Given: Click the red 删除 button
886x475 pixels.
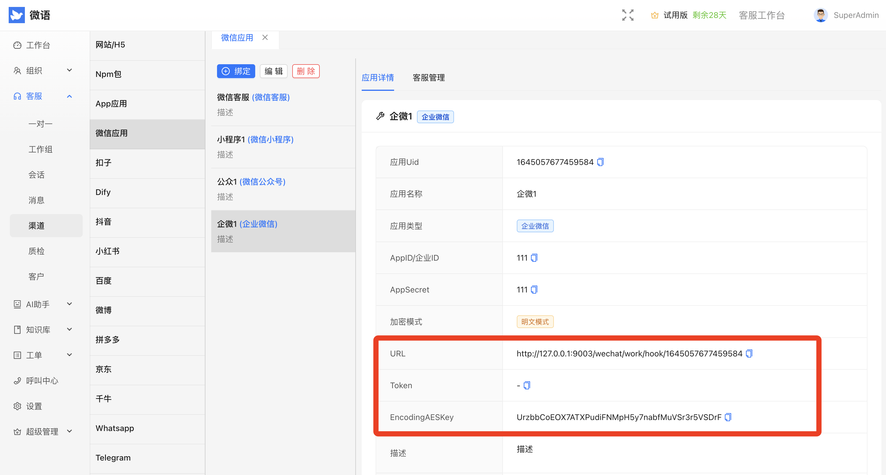Looking at the screenshot, I should pyautogui.click(x=306, y=71).
